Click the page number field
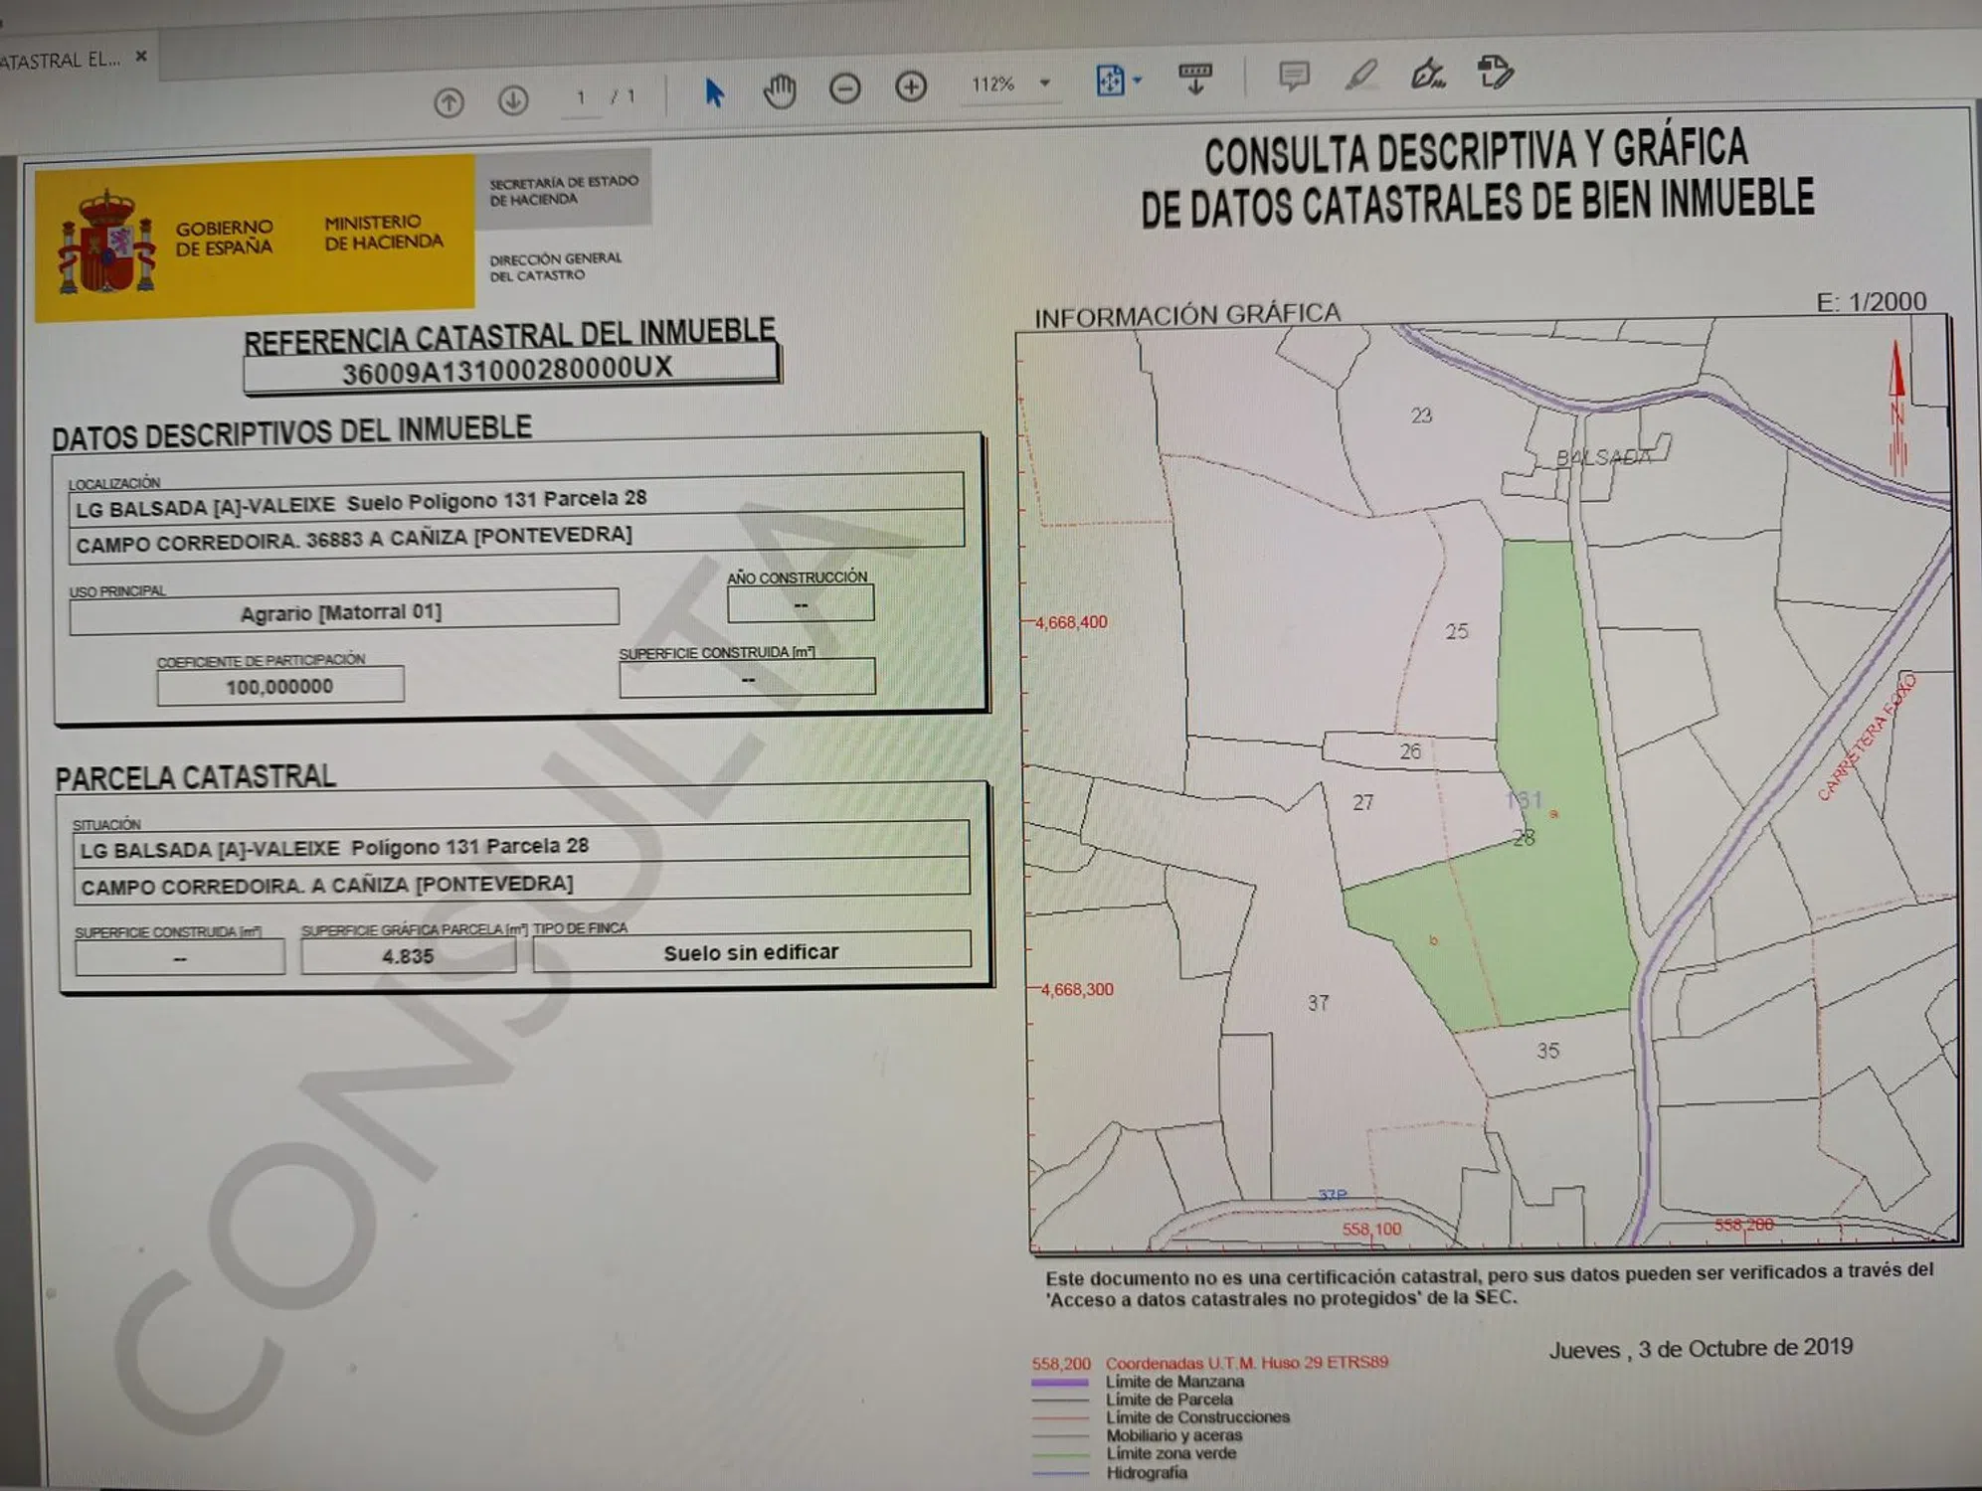The height and width of the screenshot is (1491, 1982). pos(581,98)
